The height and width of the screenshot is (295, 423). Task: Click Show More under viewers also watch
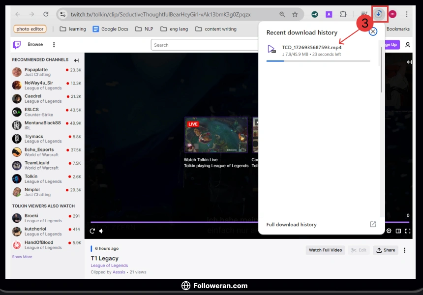(x=22, y=257)
